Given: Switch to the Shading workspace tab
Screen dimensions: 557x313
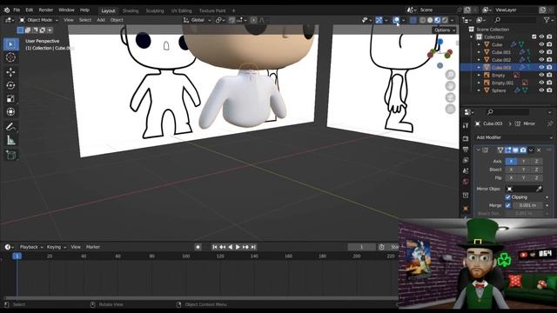Looking at the screenshot, I should [131, 10].
